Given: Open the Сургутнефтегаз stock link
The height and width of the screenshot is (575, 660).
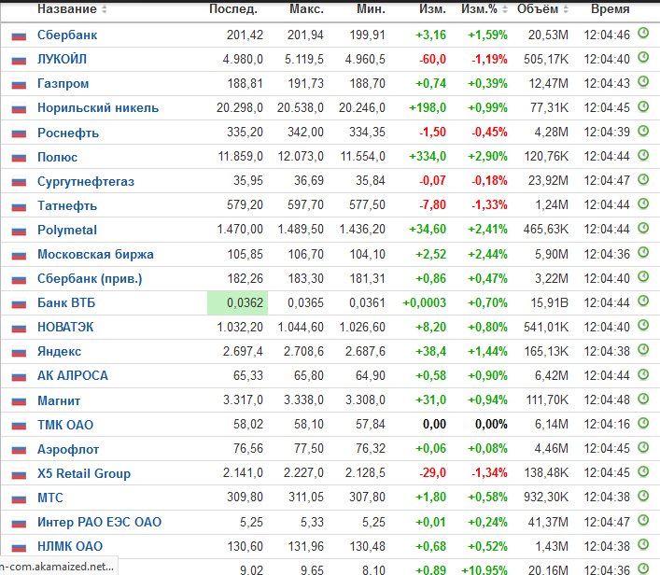Looking at the screenshot, I should 86,181.
